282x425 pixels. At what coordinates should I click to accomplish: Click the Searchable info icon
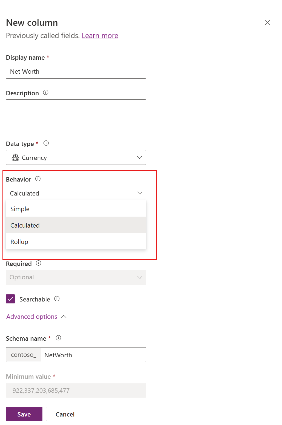pos(57,299)
